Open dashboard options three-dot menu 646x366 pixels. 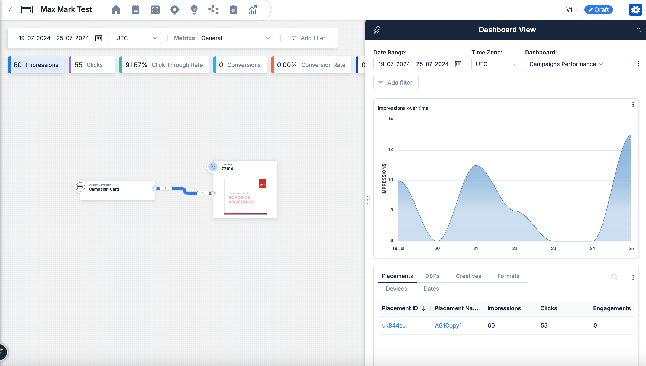[639, 64]
